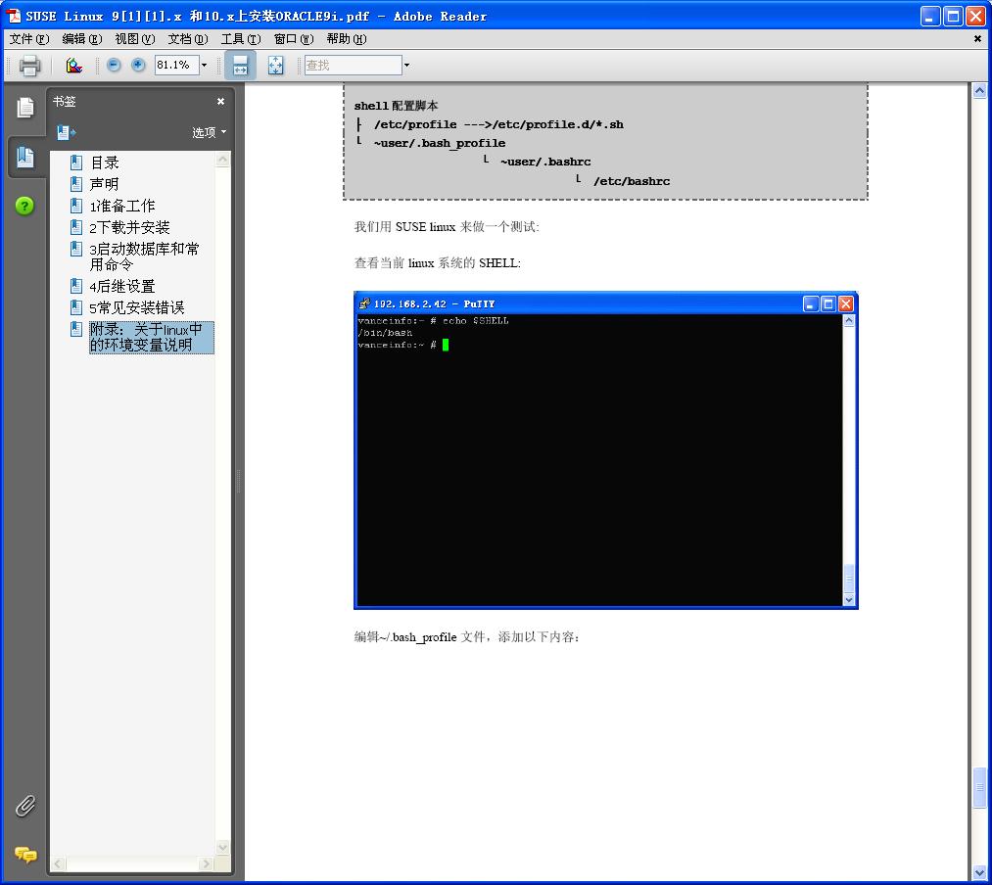The width and height of the screenshot is (992, 885).
Task: Open the 帮助(H) menu
Action: pyautogui.click(x=347, y=39)
